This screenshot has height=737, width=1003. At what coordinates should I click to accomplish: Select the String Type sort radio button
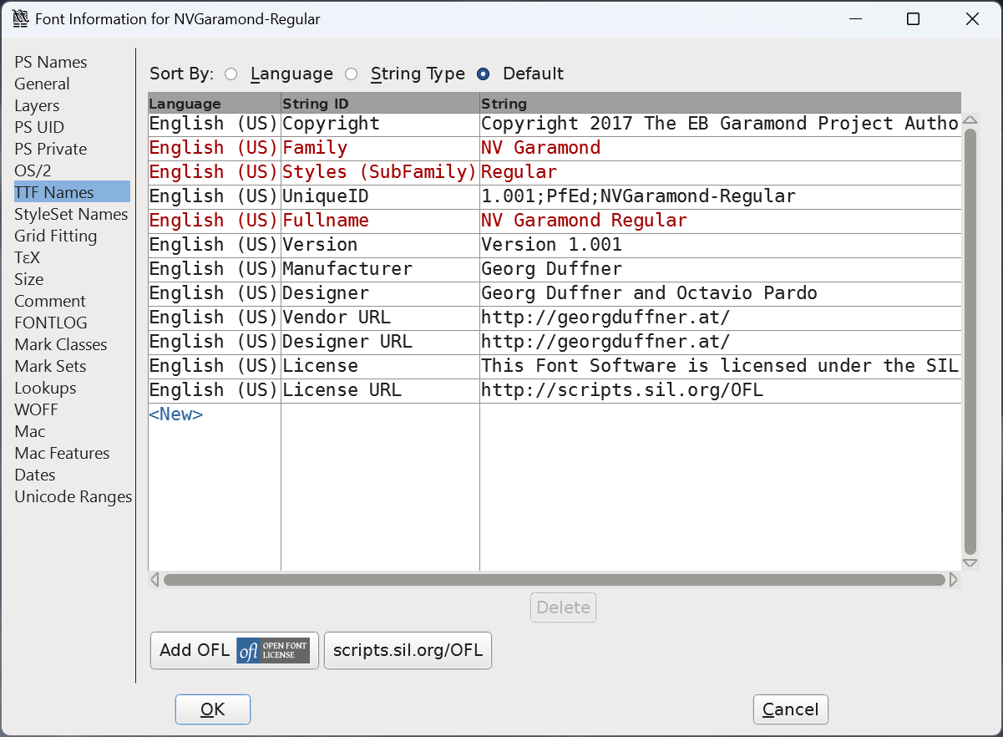(x=352, y=74)
